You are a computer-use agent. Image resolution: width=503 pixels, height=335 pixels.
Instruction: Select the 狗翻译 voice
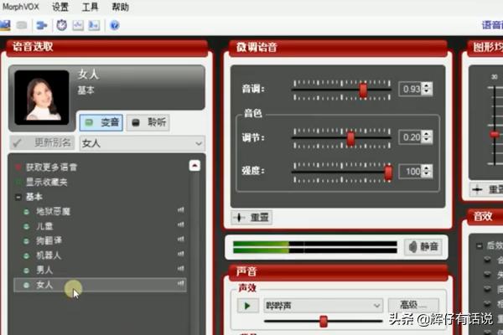point(49,240)
